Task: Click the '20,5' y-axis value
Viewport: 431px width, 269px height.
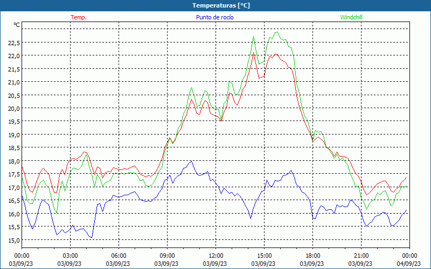Action: point(14,96)
